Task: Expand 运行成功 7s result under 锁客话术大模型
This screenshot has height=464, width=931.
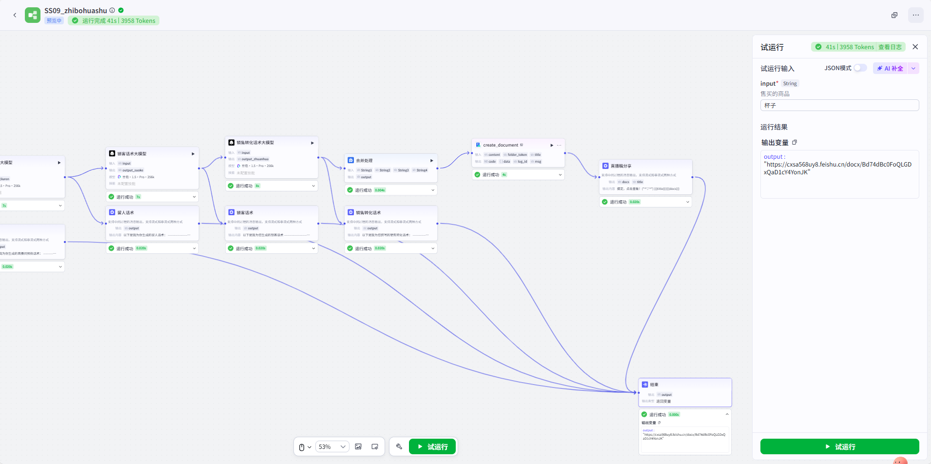Action: [x=194, y=197]
